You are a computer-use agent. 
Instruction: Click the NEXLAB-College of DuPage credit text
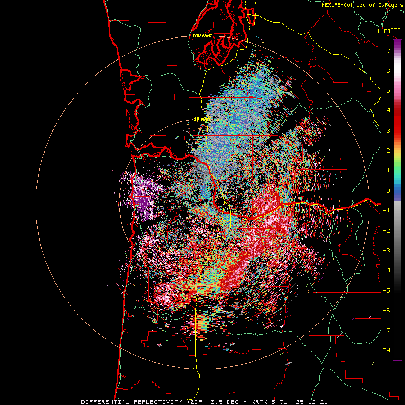click(362, 5)
